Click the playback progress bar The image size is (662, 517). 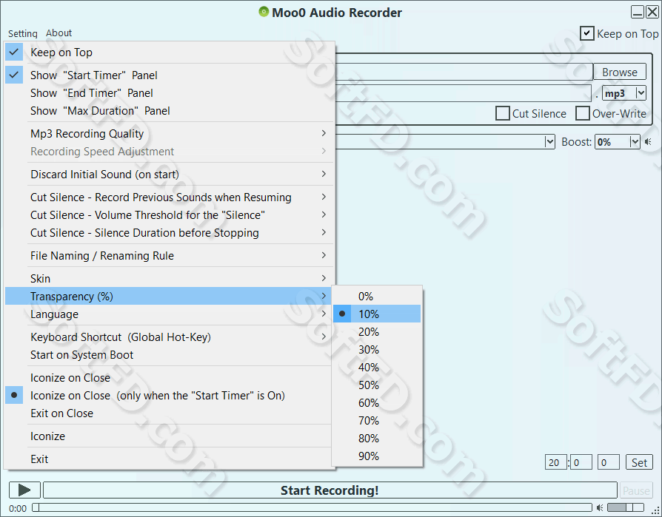[312, 507]
